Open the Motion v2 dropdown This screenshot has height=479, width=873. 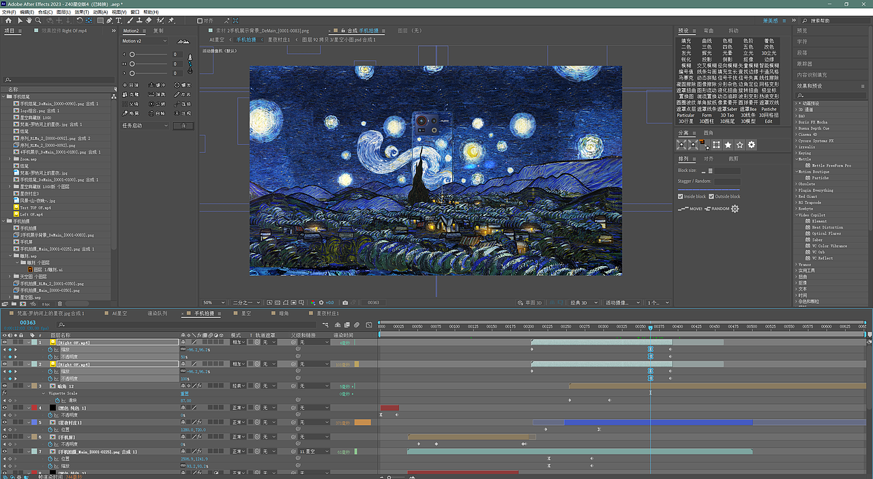(x=144, y=41)
